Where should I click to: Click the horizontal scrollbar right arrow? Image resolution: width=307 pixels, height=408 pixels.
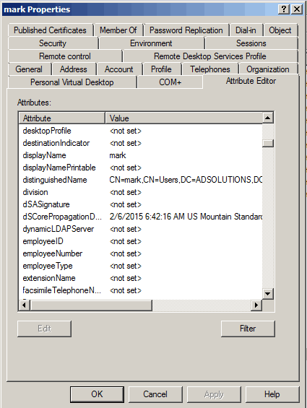click(256, 305)
